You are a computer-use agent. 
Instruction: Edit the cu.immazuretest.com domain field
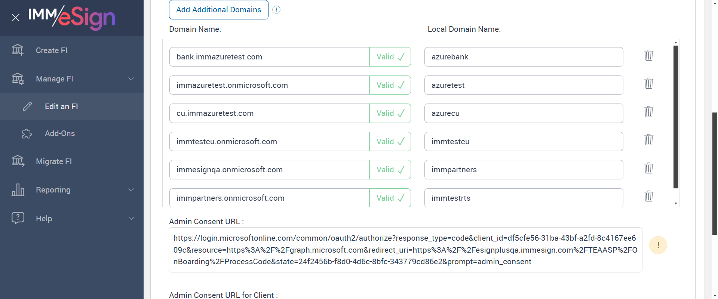270,113
